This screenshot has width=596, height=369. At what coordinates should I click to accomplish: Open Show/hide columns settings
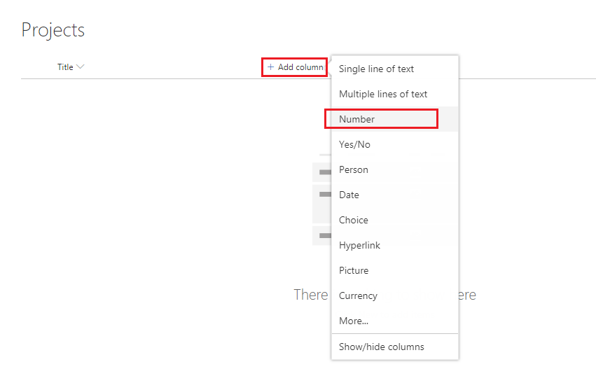tap(381, 347)
